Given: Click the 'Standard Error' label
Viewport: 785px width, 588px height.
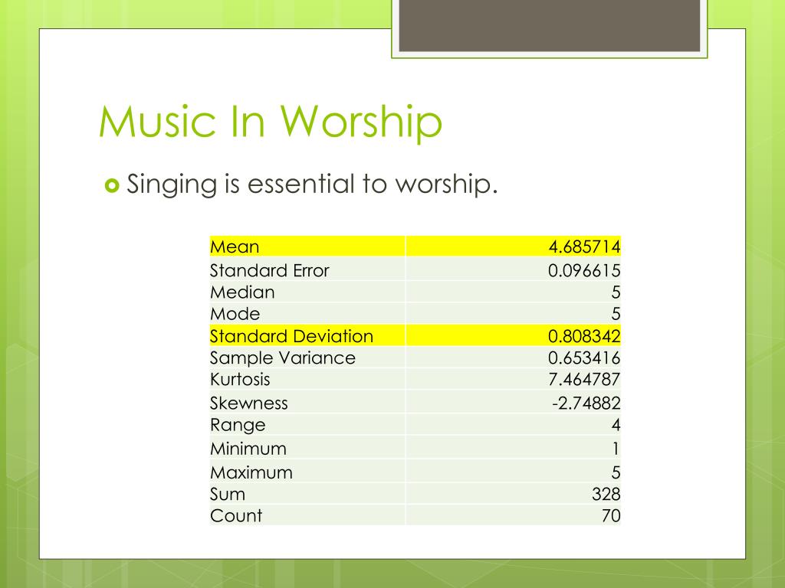Looking at the screenshot, I should click(269, 270).
